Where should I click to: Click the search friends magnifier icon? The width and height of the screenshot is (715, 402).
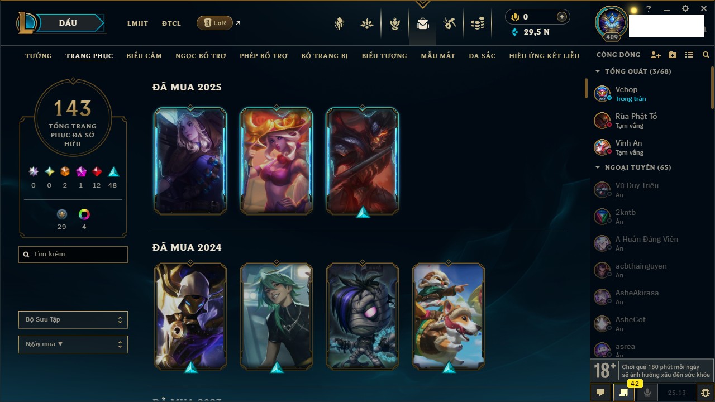coord(706,55)
